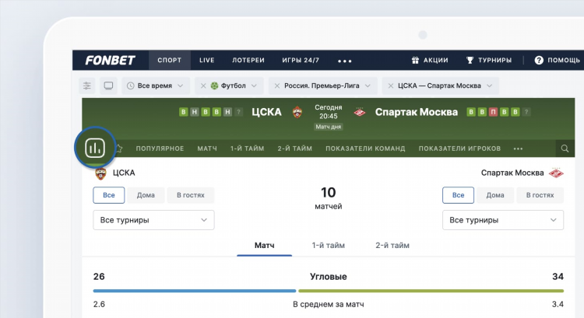Open the match statistics bar-chart icon

point(95,148)
